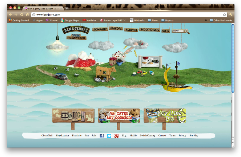The height and width of the screenshot is (157, 241).
Task: Click the scrollbar up arrow
Action: click(x=233, y=140)
